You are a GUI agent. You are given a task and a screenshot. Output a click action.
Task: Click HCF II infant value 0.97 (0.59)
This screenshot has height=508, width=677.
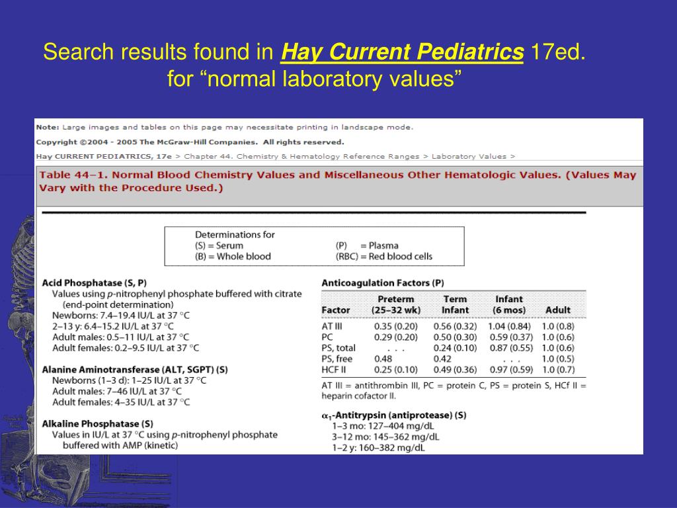pyautogui.click(x=511, y=370)
